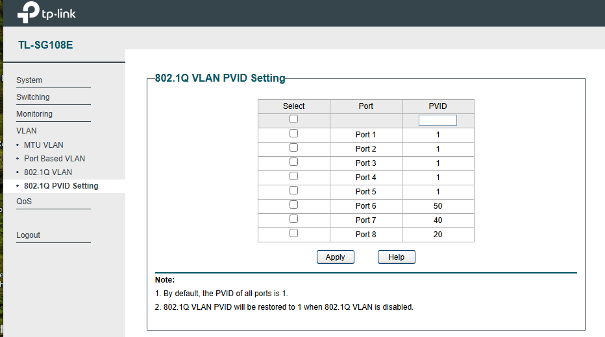Click PVID value 40 for Port 7

[438, 220]
